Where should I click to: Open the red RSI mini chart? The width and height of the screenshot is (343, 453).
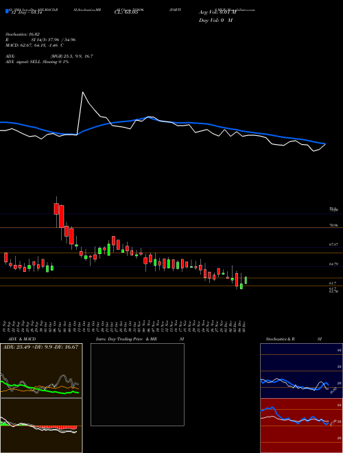[x=301, y=426]
